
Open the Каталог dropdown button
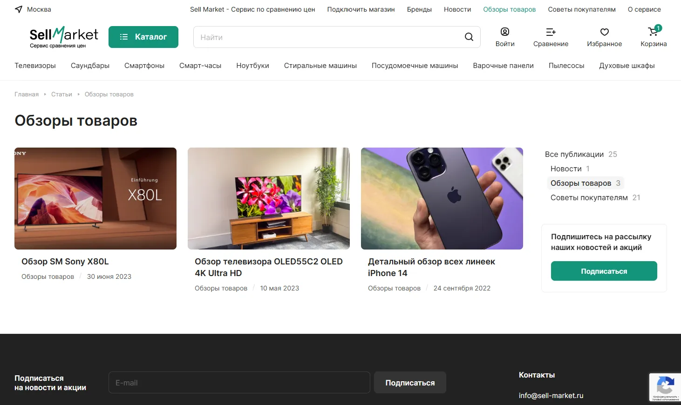143,37
